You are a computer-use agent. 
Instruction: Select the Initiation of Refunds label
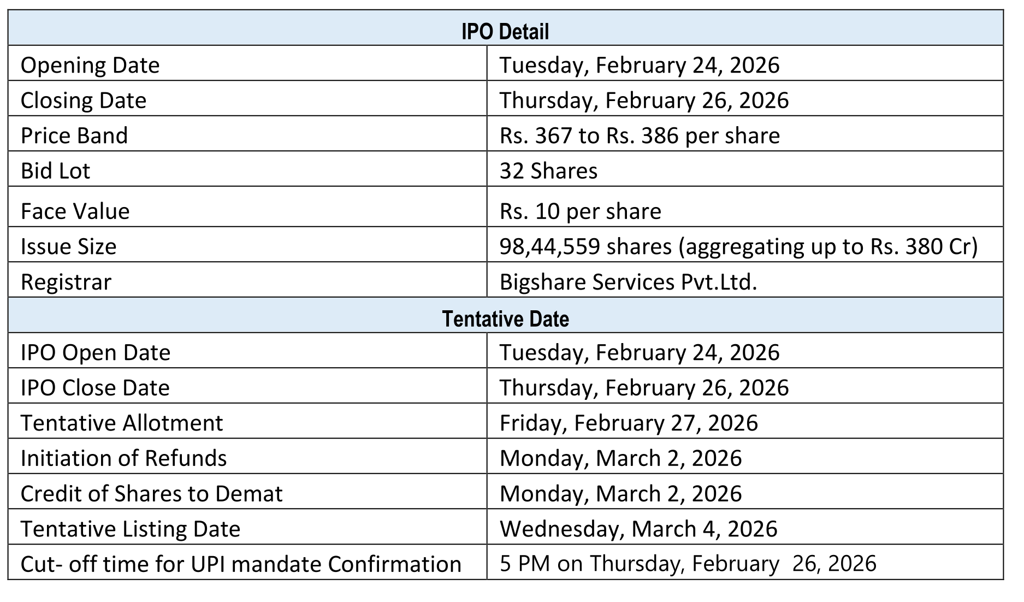click(123, 458)
